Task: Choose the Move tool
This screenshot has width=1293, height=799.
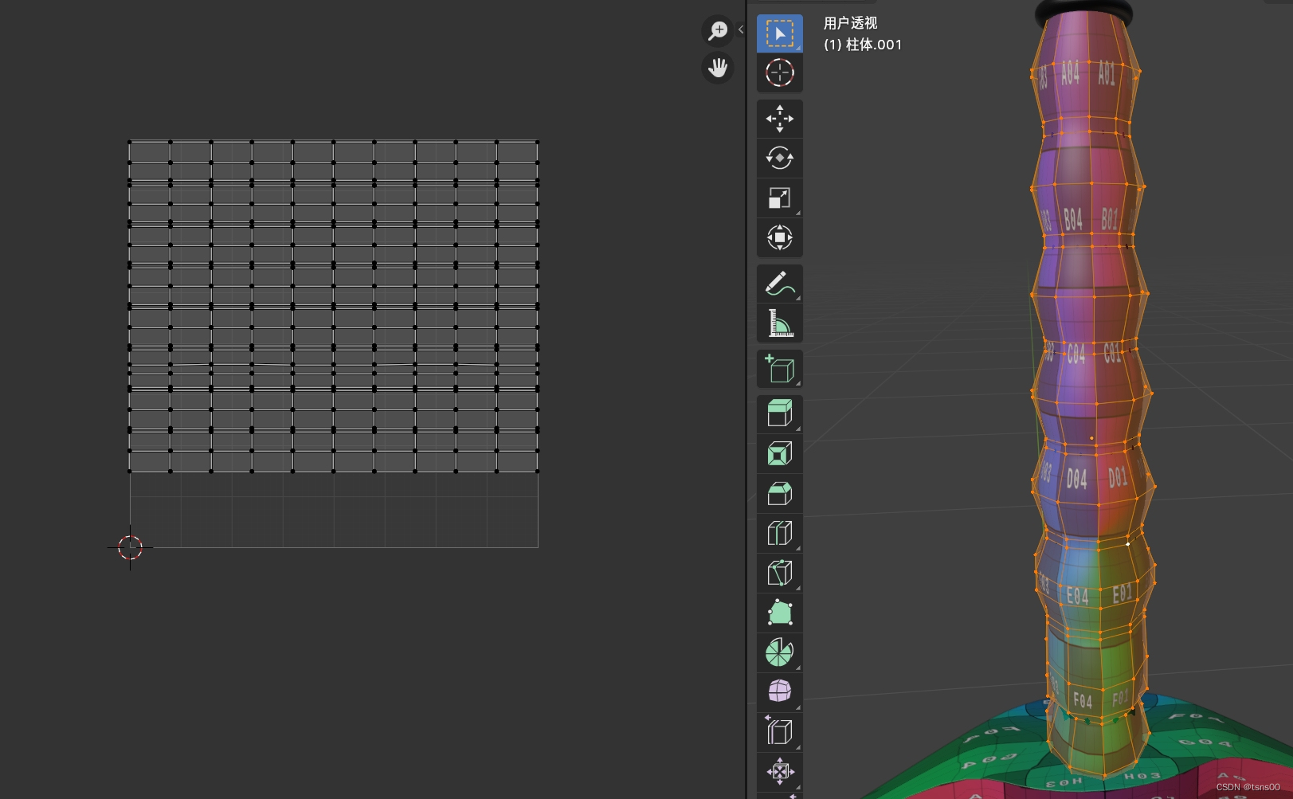Action: [x=779, y=119]
